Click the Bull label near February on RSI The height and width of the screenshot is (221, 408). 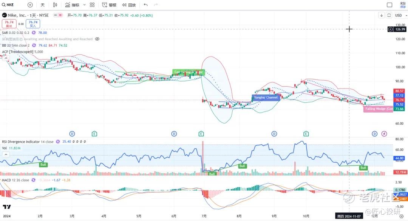[43, 165]
